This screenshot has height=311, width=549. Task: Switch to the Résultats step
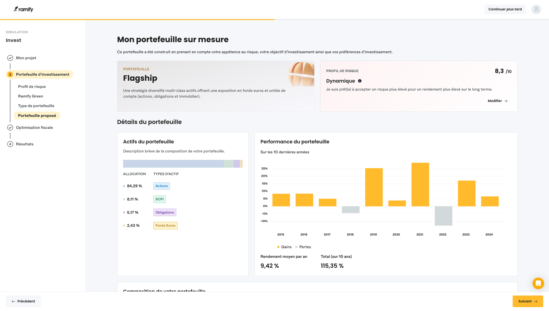point(24,144)
